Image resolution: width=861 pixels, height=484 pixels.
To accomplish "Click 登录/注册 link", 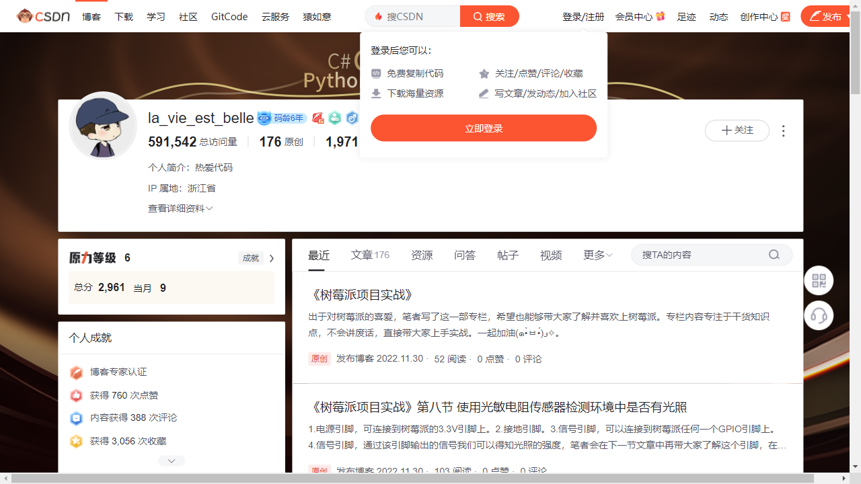I will 583,17.
